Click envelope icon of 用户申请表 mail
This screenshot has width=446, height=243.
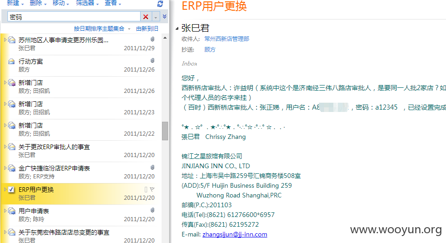pyautogui.click(x=12, y=211)
